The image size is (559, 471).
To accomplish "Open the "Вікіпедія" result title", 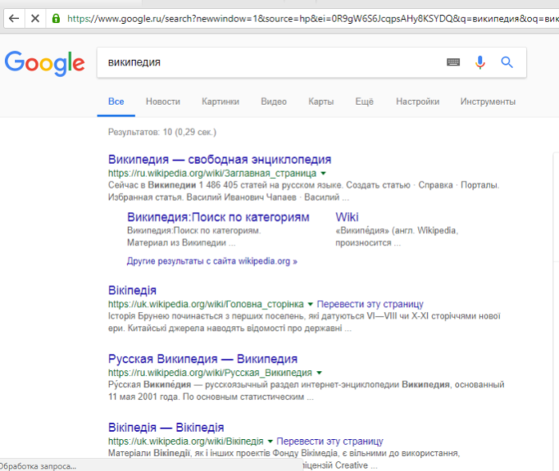I will [132, 290].
